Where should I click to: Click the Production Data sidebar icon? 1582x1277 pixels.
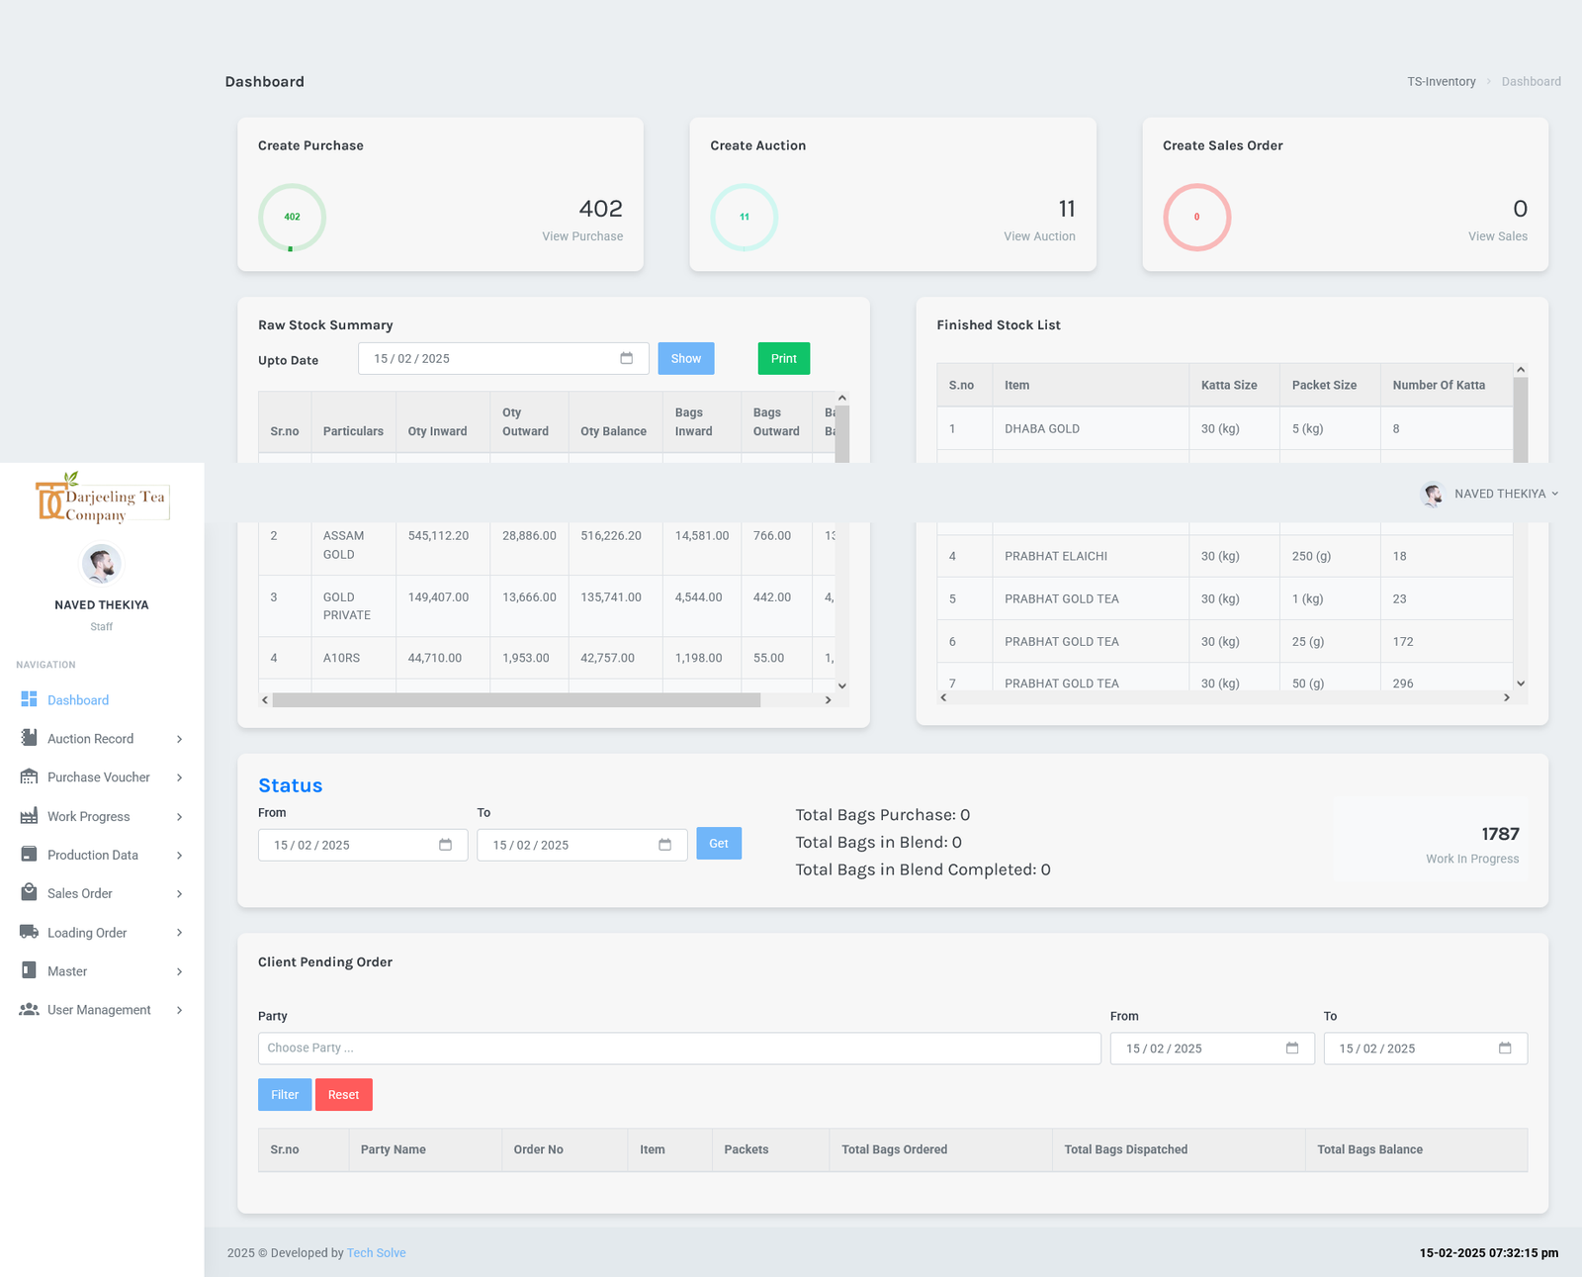[x=29, y=855]
